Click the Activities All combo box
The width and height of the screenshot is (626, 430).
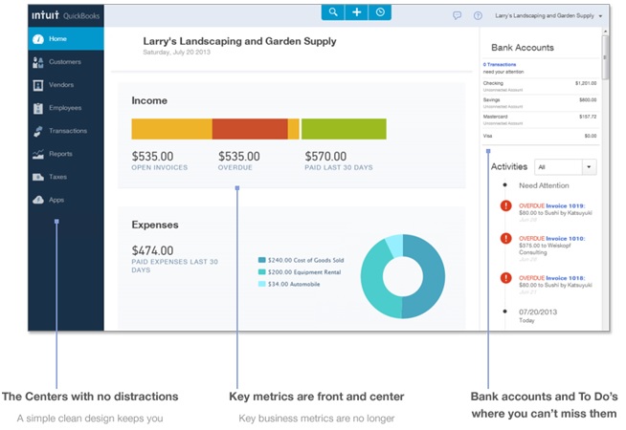(566, 167)
